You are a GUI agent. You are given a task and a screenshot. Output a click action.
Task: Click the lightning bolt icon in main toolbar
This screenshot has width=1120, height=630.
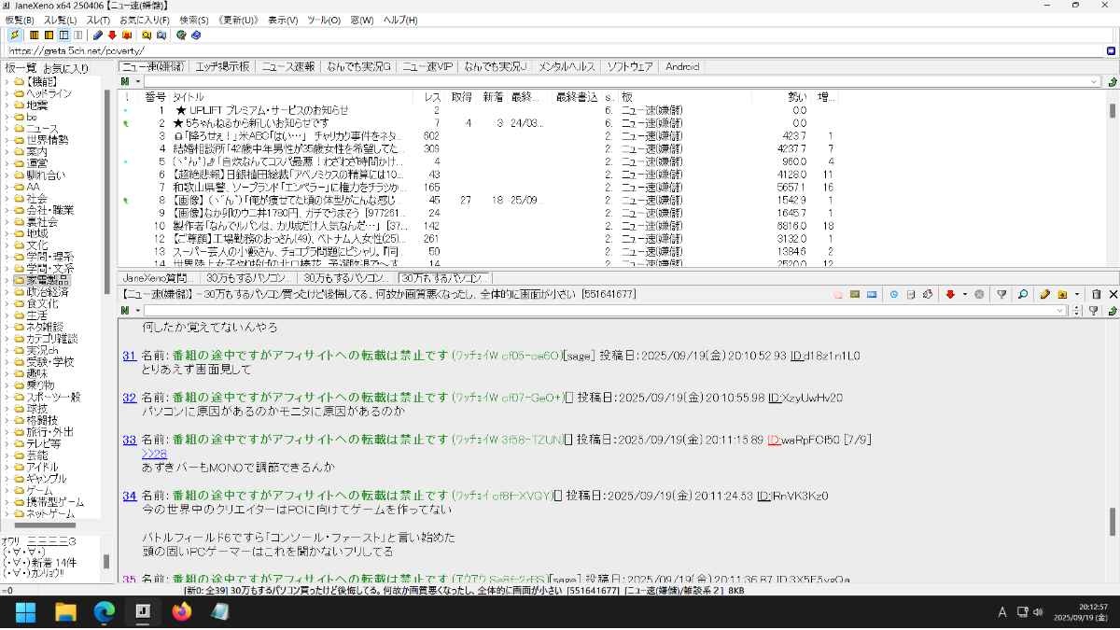tap(14, 35)
